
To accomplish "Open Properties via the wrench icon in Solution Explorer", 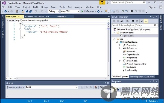I will click(142, 21).
